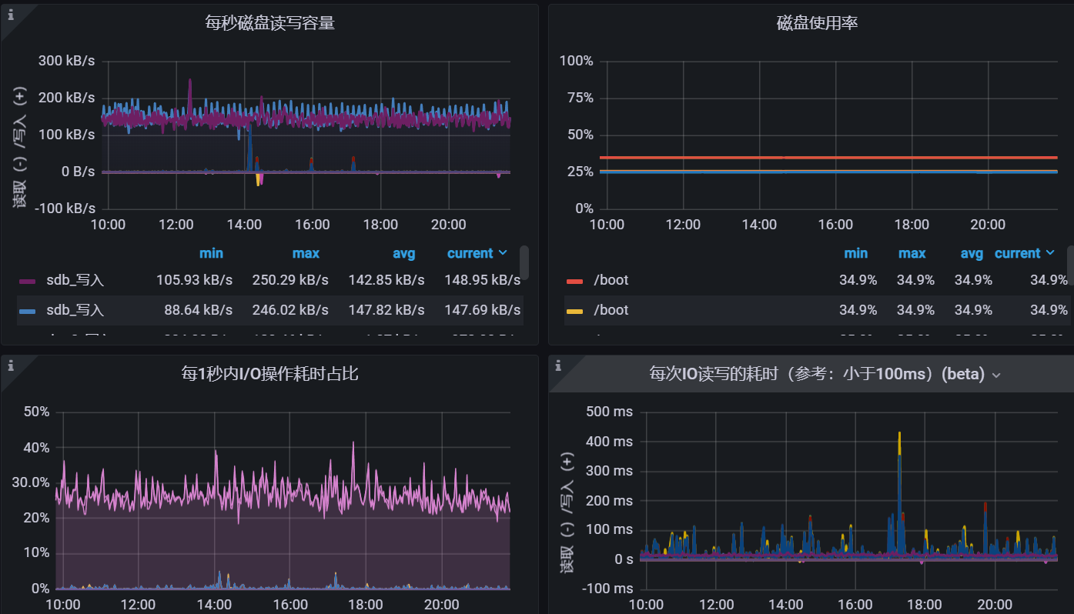
Task: Click yellow /boot legend color line
Action: (x=574, y=311)
